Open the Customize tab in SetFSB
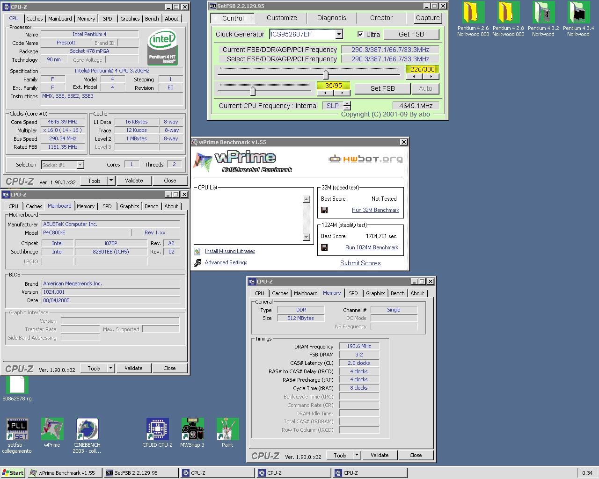 [x=282, y=18]
